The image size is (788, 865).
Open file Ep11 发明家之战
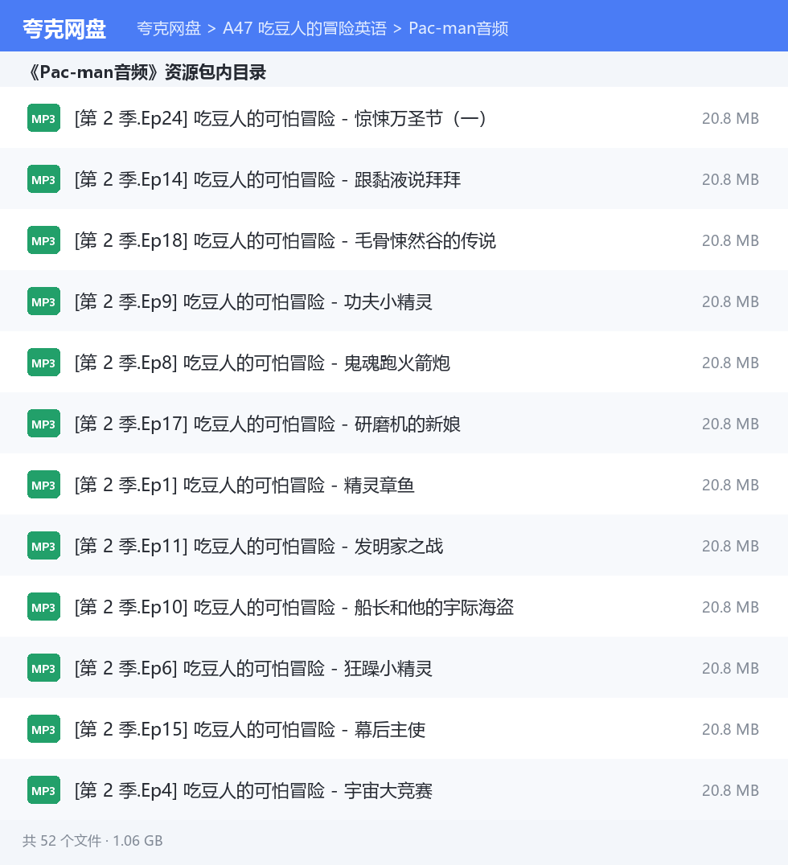click(x=259, y=546)
